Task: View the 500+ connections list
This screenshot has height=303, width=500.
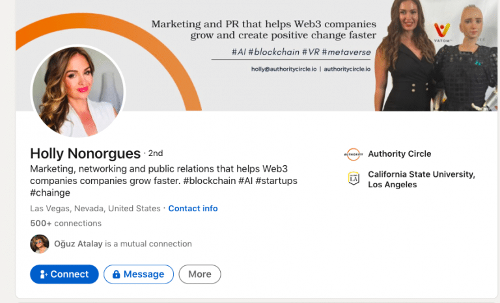Action: coord(66,223)
